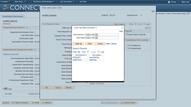Viewport: 191px width, 107px height.
Task: Click OK in Time and Labor Data
Action: (x=47, y=88)
